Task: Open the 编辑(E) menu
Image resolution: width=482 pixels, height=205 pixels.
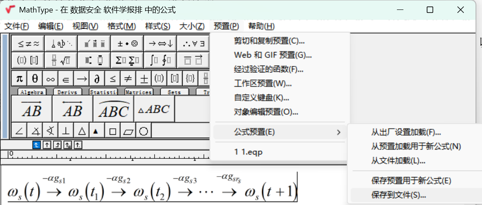Action: coord(51,26)
